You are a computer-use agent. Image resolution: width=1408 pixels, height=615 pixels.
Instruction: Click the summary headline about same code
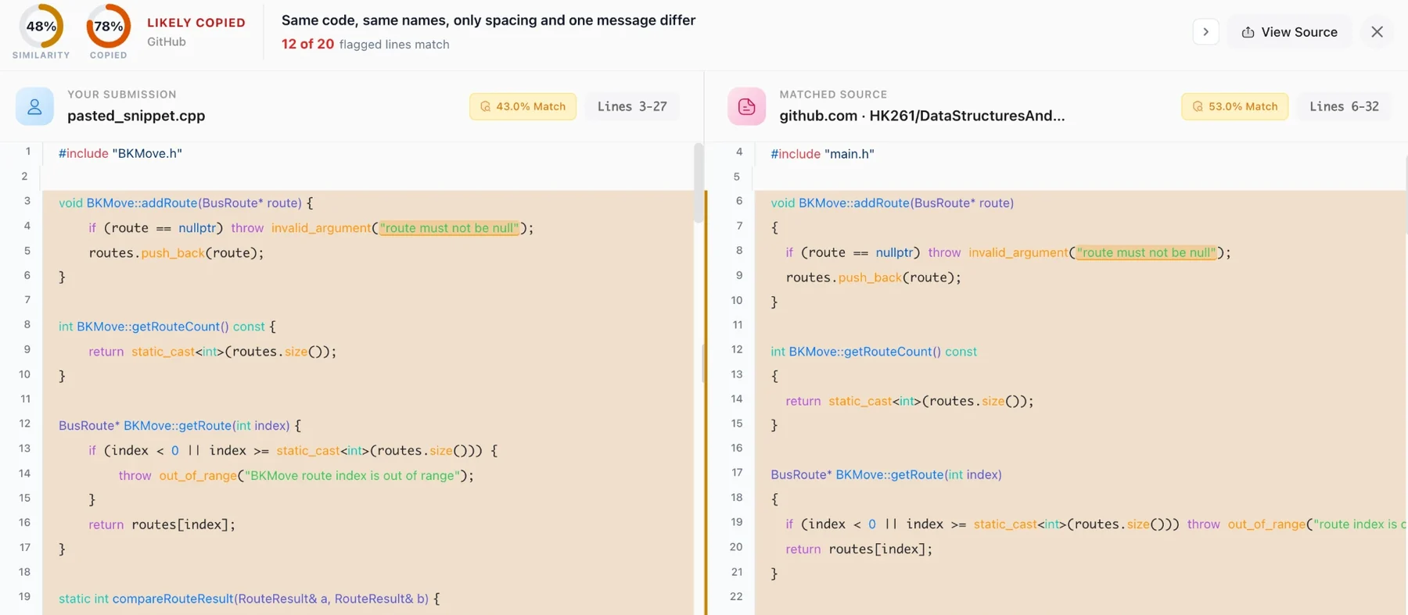coord(488,20)
